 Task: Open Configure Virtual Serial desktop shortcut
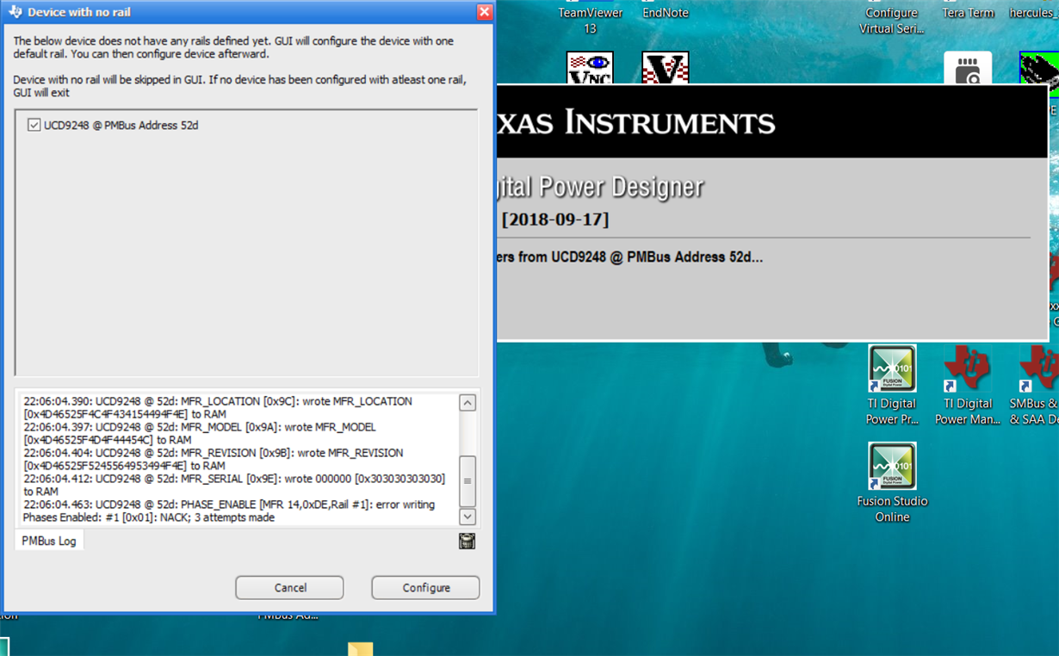[892, 21]
